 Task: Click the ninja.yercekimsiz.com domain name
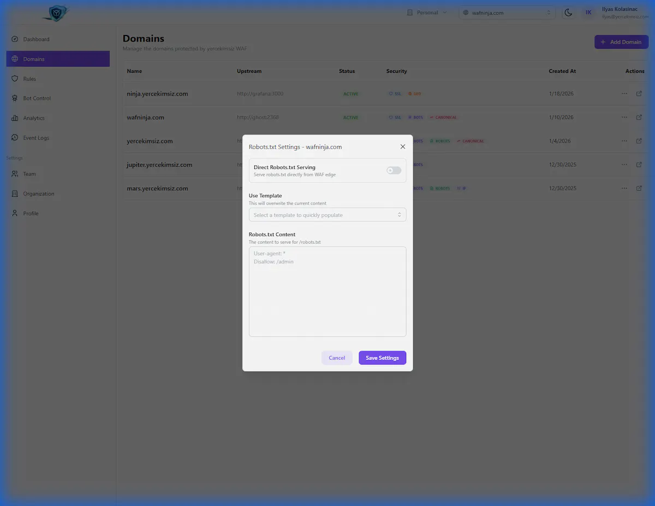[157, 93]
